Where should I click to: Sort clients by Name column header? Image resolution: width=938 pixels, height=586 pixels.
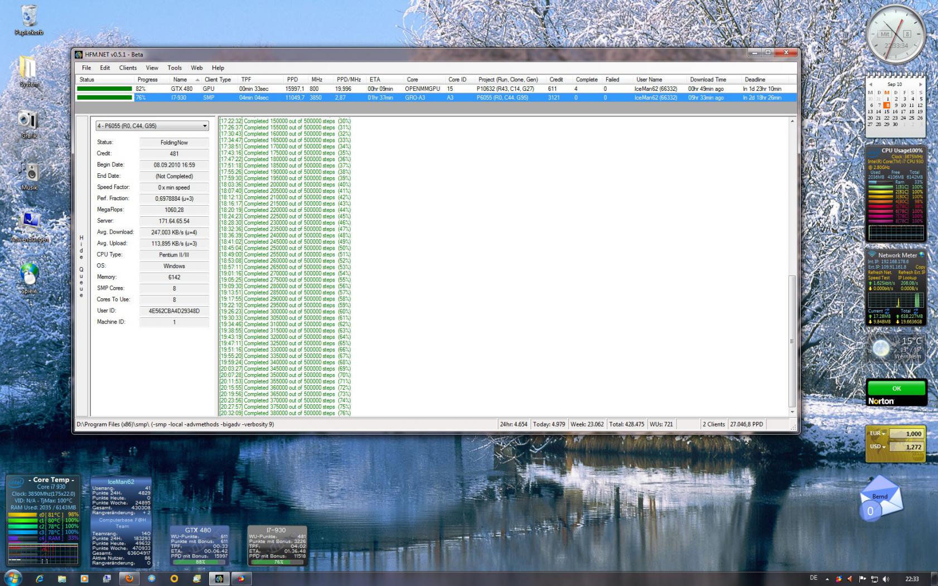tap(186, 80)
